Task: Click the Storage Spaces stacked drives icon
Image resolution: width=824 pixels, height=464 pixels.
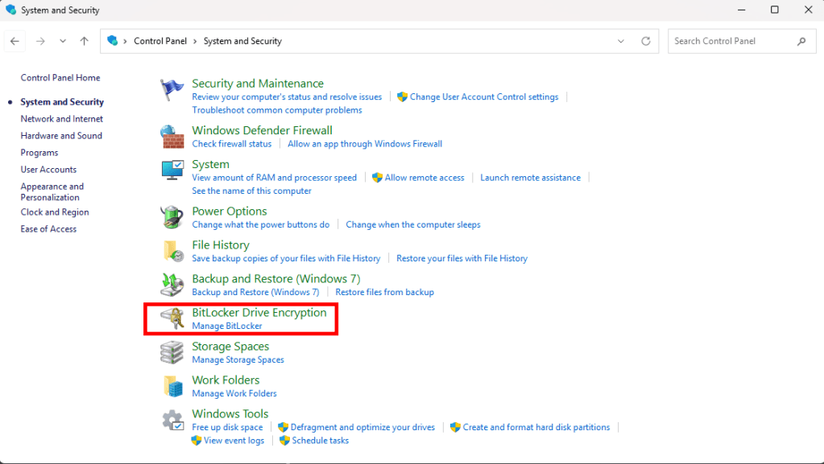Action: pos(172,352)
